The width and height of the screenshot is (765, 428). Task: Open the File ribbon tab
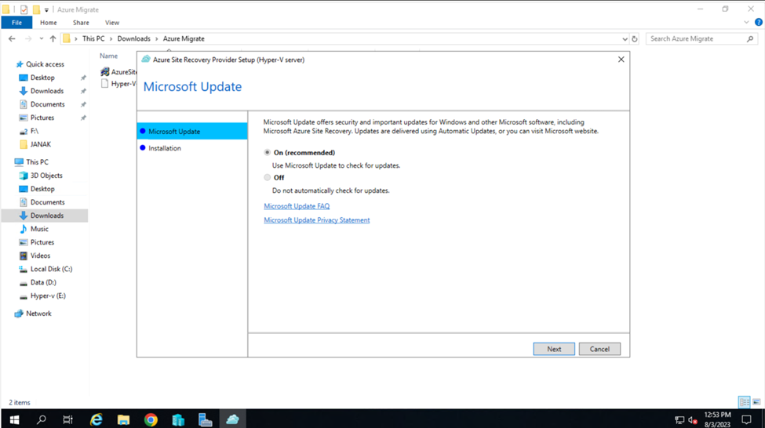[16, 23]
